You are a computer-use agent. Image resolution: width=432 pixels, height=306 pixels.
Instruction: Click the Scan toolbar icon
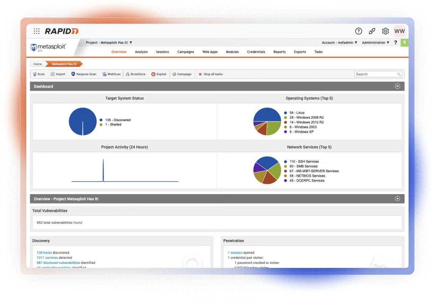click(35, 74)
